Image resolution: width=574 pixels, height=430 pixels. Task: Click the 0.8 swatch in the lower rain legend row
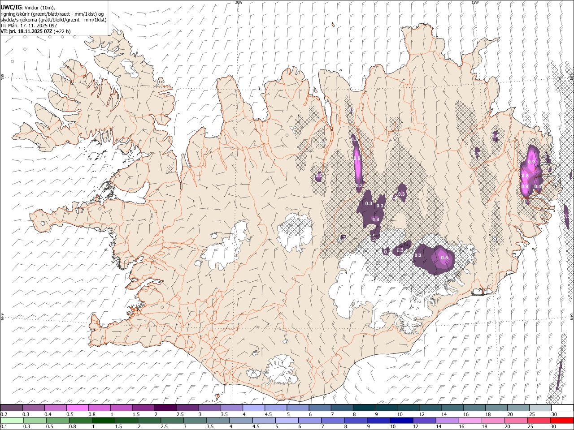click(80, 420)
